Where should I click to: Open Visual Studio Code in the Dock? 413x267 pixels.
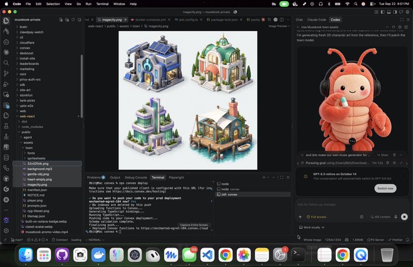(207, 255)
